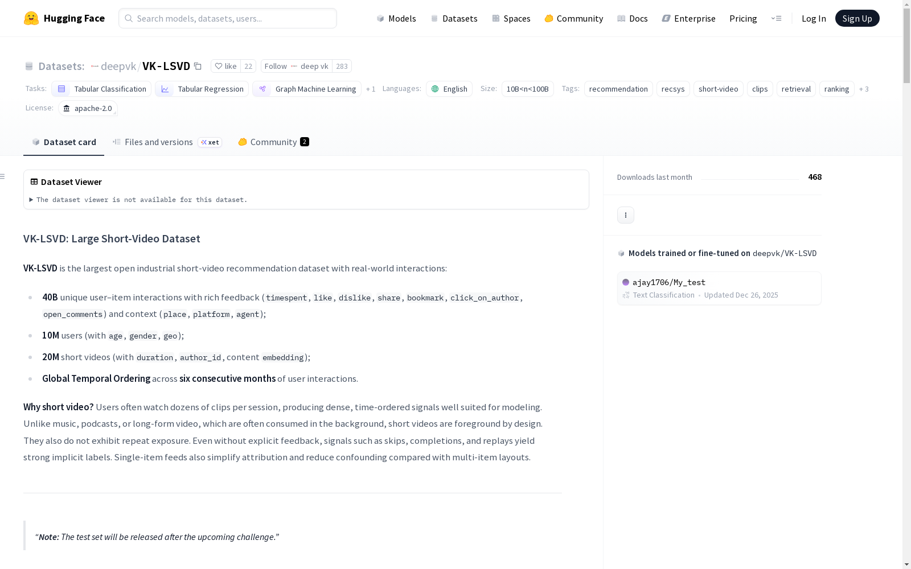Click the VK-LSVD: Large Short-Video Dataset heading
Screen dimensions: 911x569
[x=112, y=239]
